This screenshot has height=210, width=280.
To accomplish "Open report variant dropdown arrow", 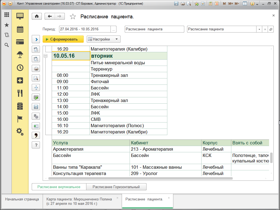I will [259, 29].
